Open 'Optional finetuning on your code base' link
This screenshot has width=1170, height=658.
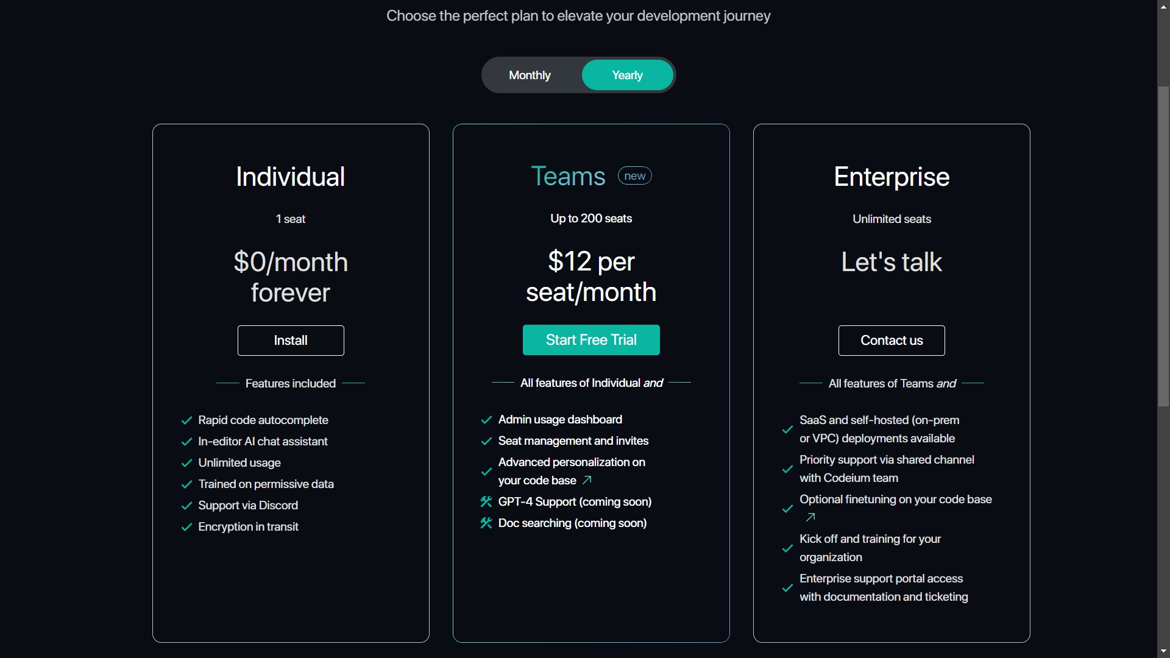[x=896, y=500]
